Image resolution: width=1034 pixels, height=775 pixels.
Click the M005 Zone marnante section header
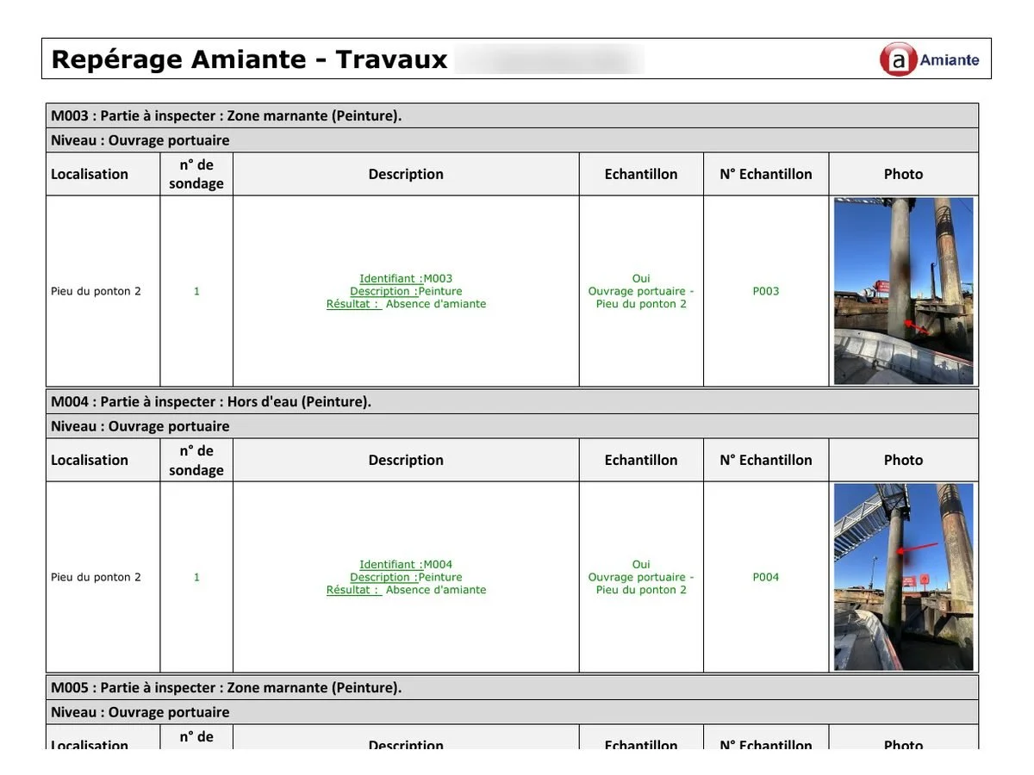(512, 688)
